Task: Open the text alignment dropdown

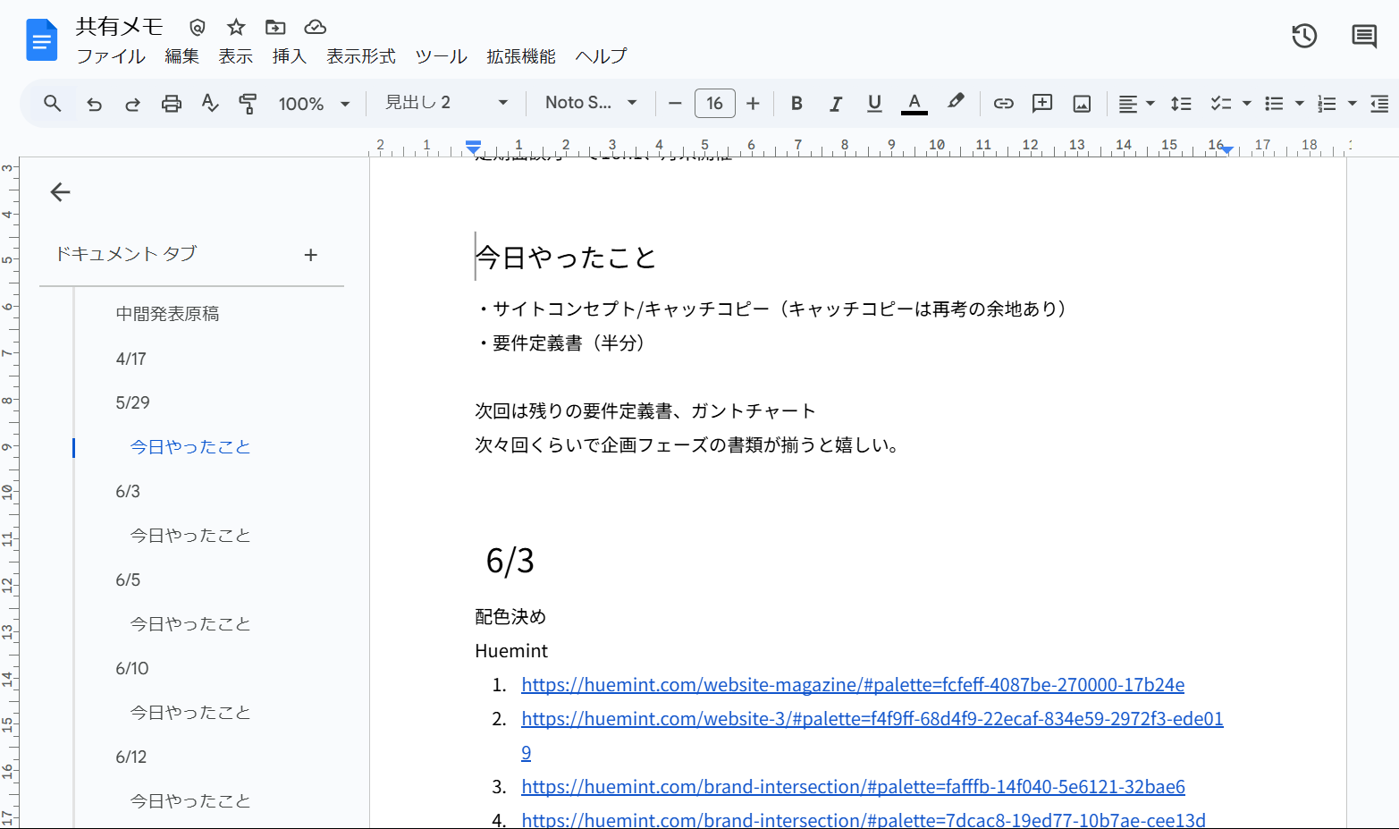Action: (x=1137, y=104)
